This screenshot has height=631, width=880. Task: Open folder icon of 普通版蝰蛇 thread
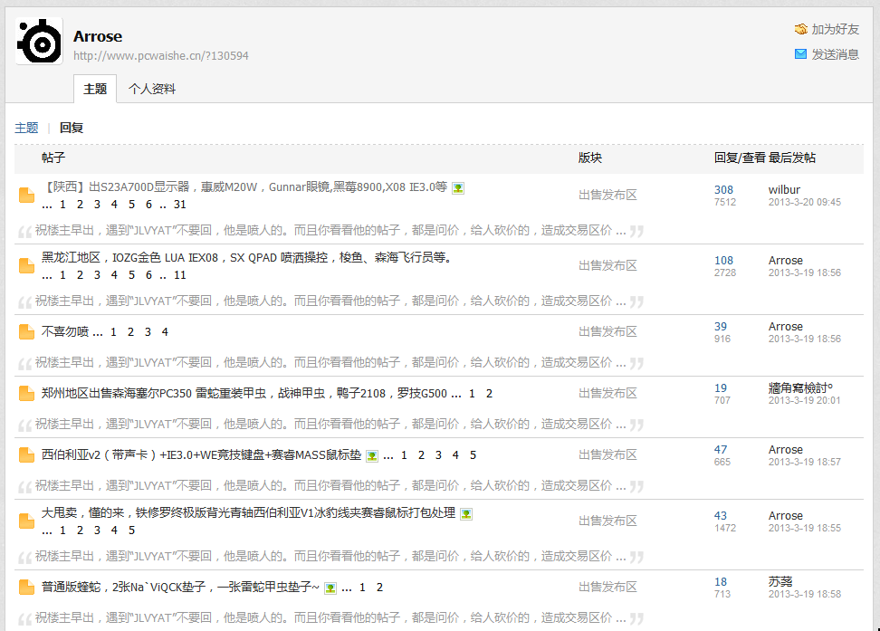pos(26,588)
